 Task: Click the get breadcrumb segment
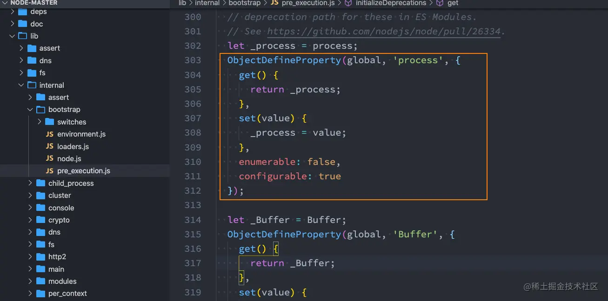tap(453, 3)
